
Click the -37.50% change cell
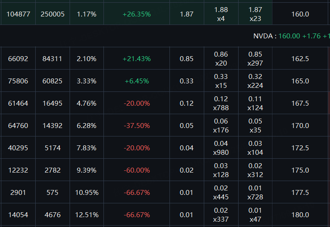point(136,125)
